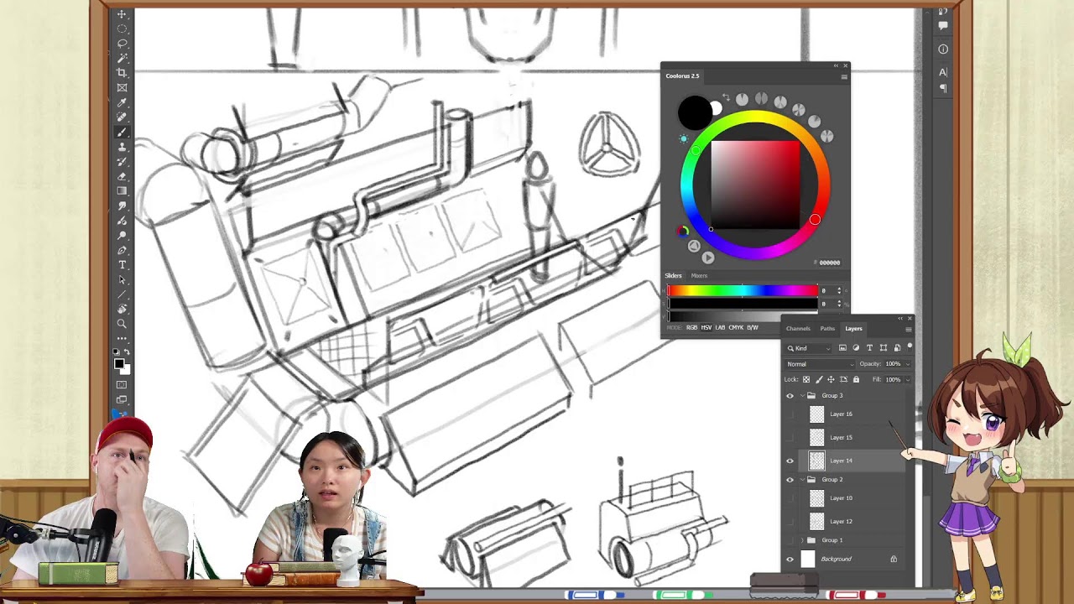Click the Coolorus white background swatch

[717, 108]
